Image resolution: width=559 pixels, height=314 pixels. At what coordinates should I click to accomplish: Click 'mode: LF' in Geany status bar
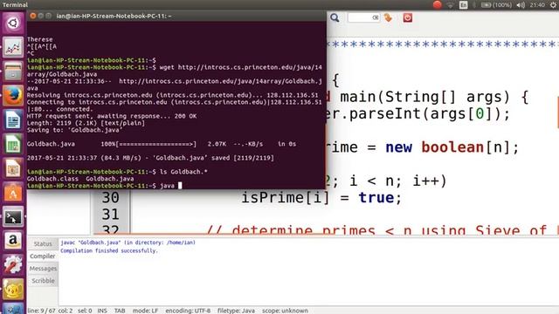click(x=146, y=311)
